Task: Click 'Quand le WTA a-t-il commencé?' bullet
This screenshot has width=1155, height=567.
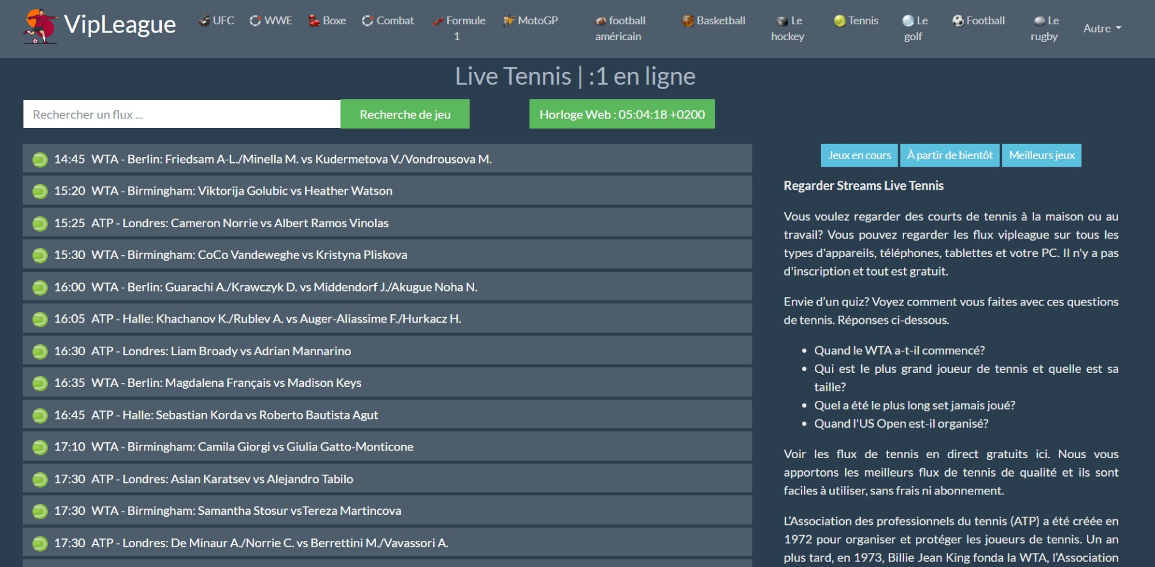Action: (x=899, y=351)
